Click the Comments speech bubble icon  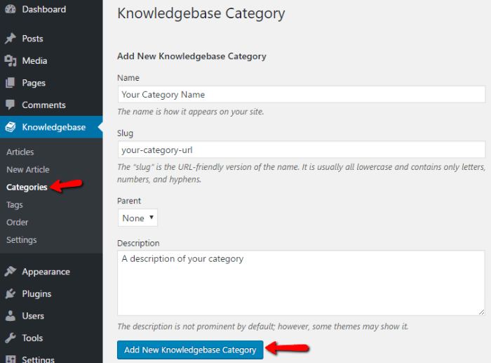tap(11, 105)
